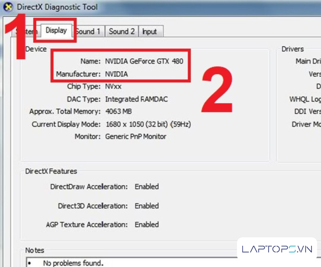Click the 1680 x 1050 display mode value
Image resolution: width=321 pixels, height=267 pixels.
pos(148,124)
